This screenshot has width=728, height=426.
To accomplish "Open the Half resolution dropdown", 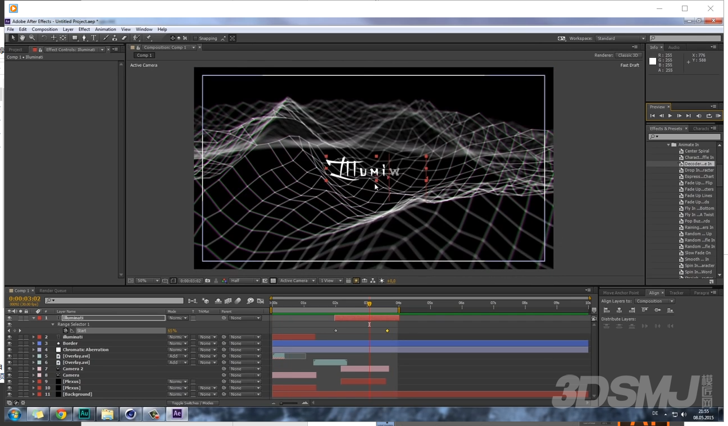I will 245,281.
